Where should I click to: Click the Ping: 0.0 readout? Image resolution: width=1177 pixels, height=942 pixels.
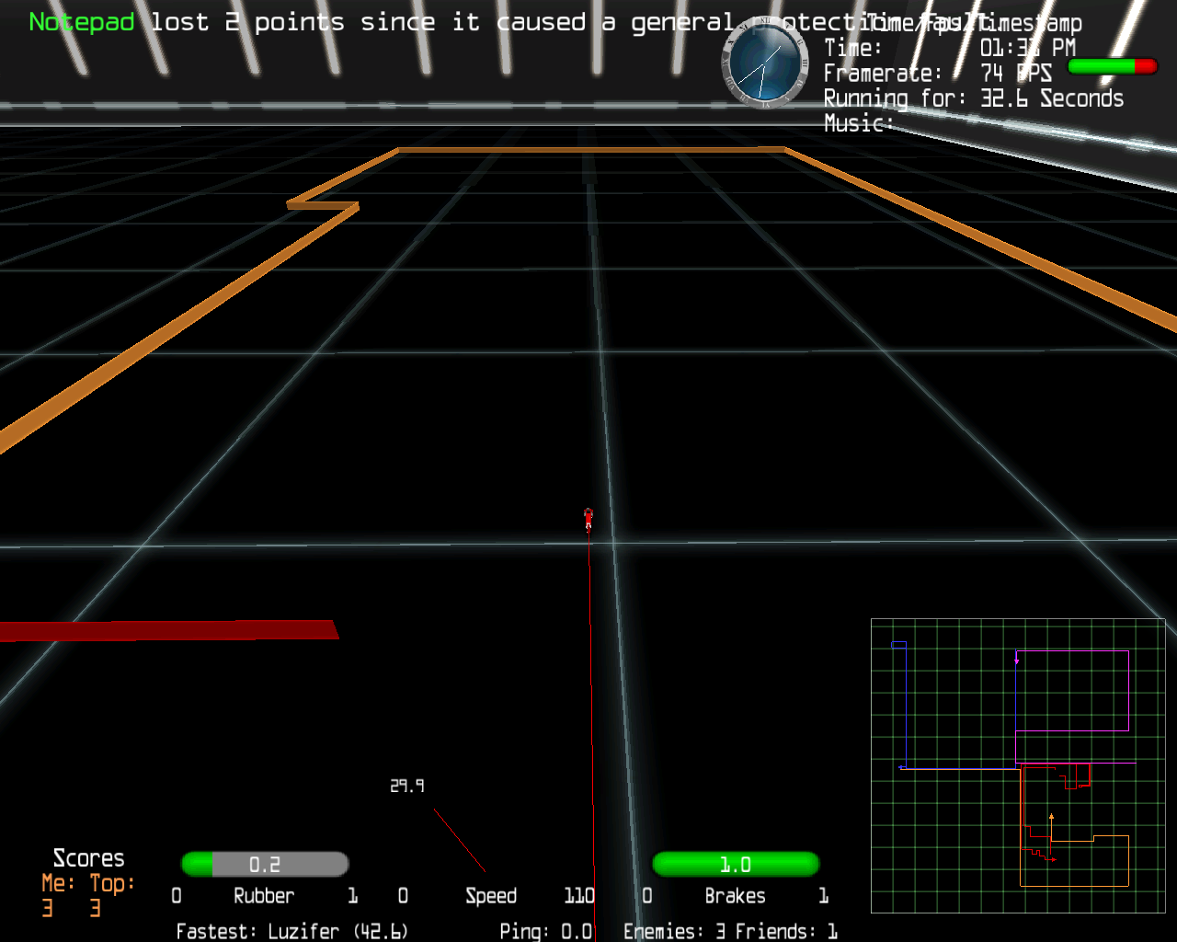pos(545,931)
